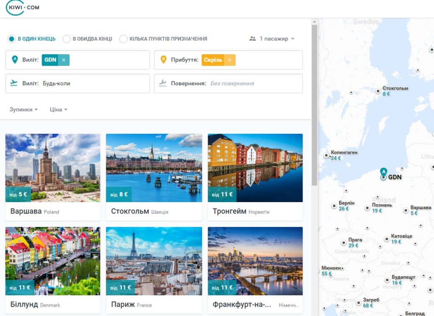
Task: Select the Катовіце map marker
Action: pyautogui.click(x=387, y=239)
